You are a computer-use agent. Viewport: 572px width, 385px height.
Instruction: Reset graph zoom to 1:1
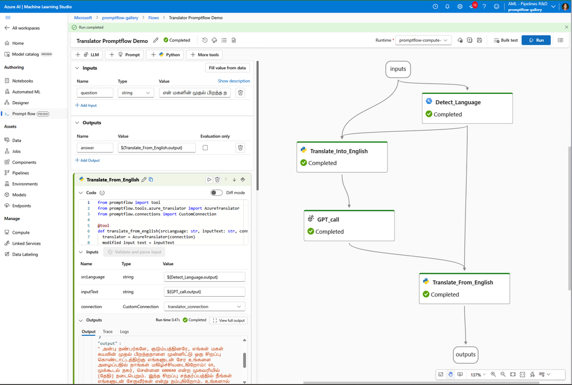click(522, 375)
